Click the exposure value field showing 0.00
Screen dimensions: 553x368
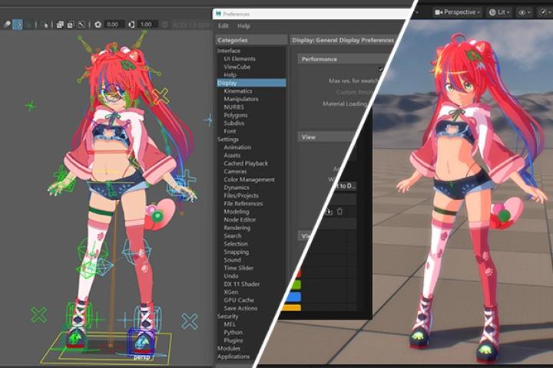pos(113,25)
